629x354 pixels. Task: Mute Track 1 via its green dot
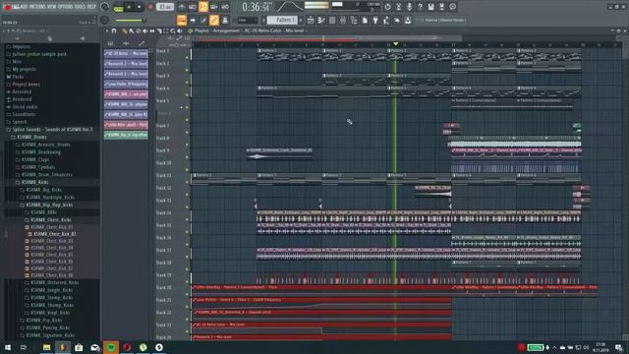tap(187, 58)
